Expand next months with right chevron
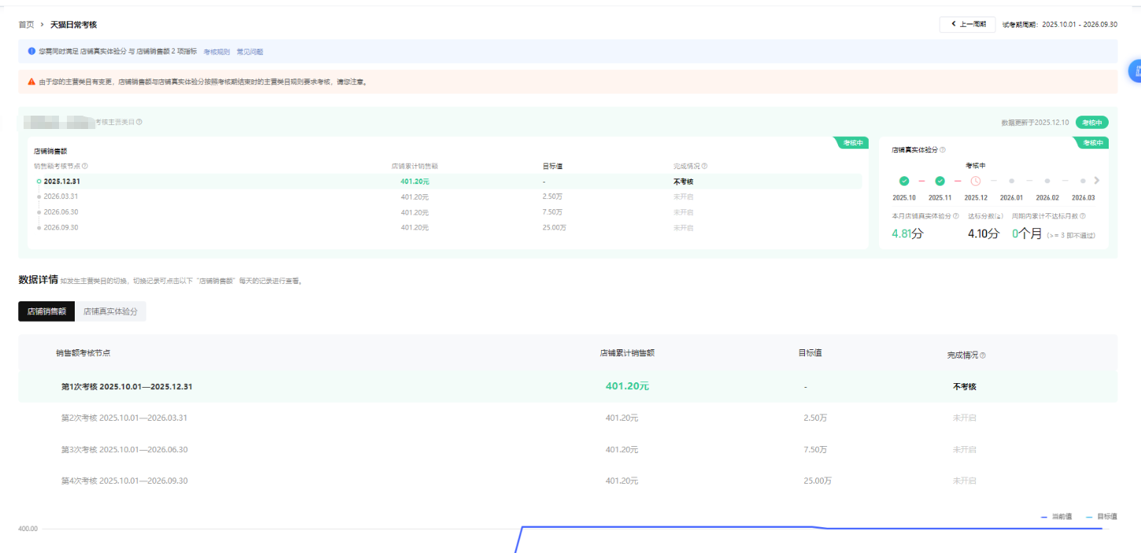 pos(1097,181)
